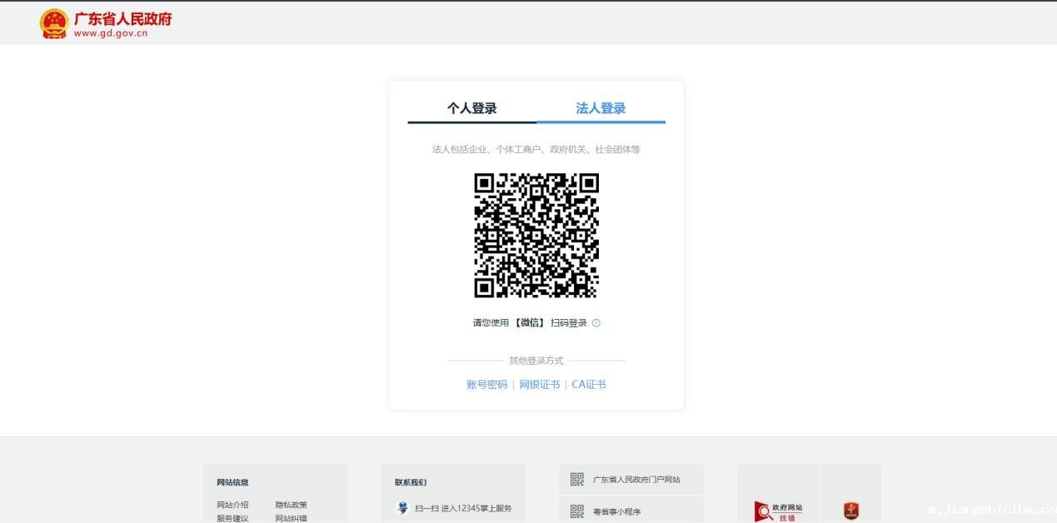The image size is (1057, 523).
Task: Click the 广东省人民政府门户网站 label
Action: point(636,479)
